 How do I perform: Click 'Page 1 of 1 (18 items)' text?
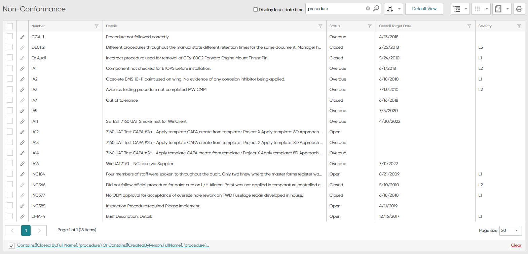(77, 230)
